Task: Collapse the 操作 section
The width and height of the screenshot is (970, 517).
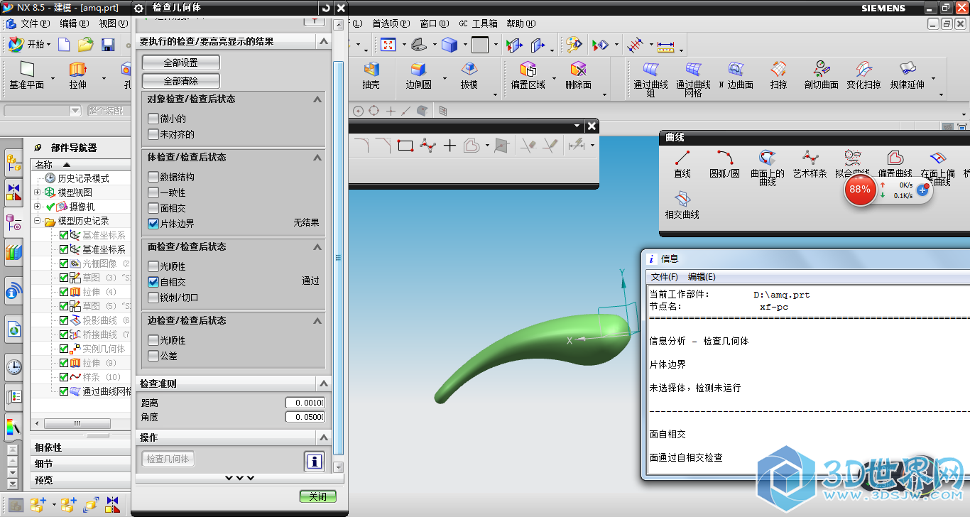Action: tap(322, 437)
